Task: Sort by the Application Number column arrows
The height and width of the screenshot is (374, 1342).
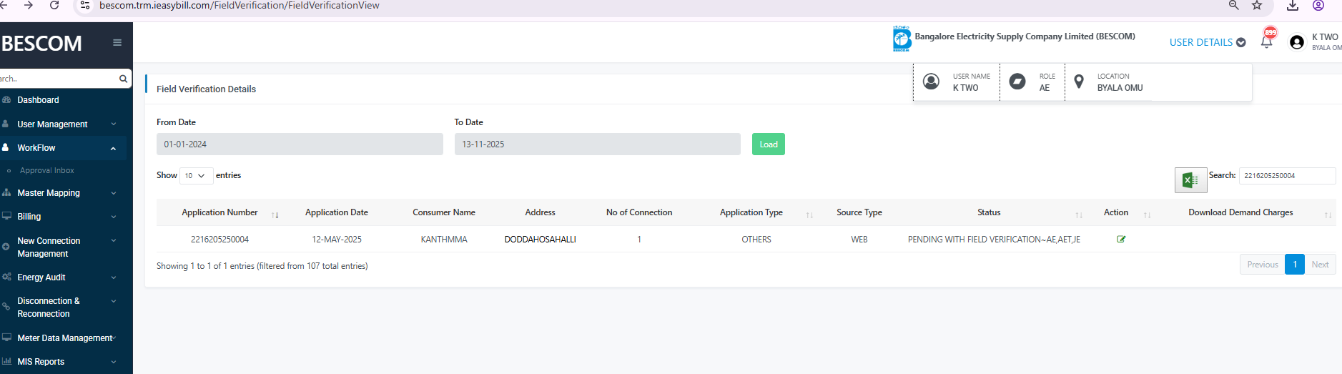Action: coord(275,215)
